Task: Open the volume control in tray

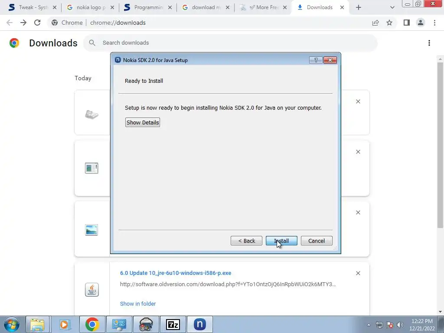Action: pos(400,325)
